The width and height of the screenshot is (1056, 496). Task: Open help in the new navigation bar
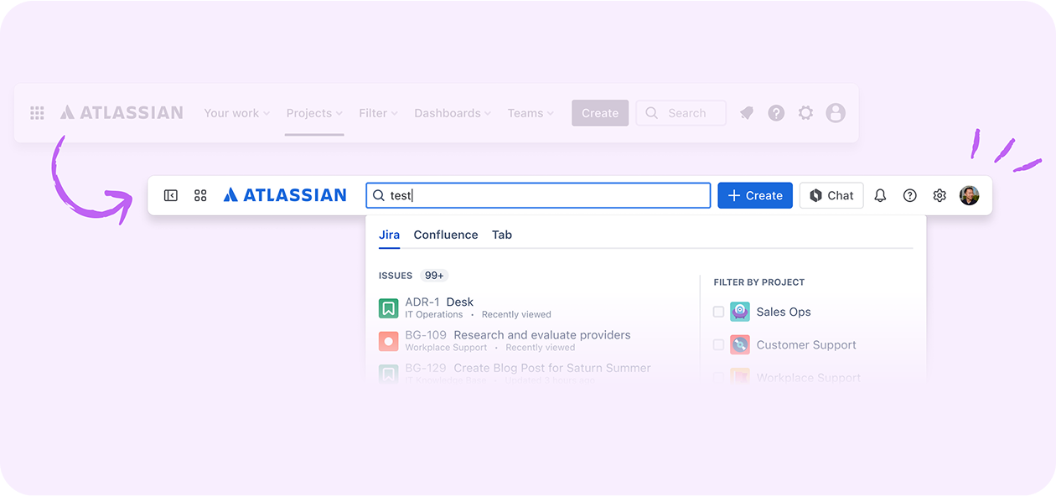coord(910,195)
